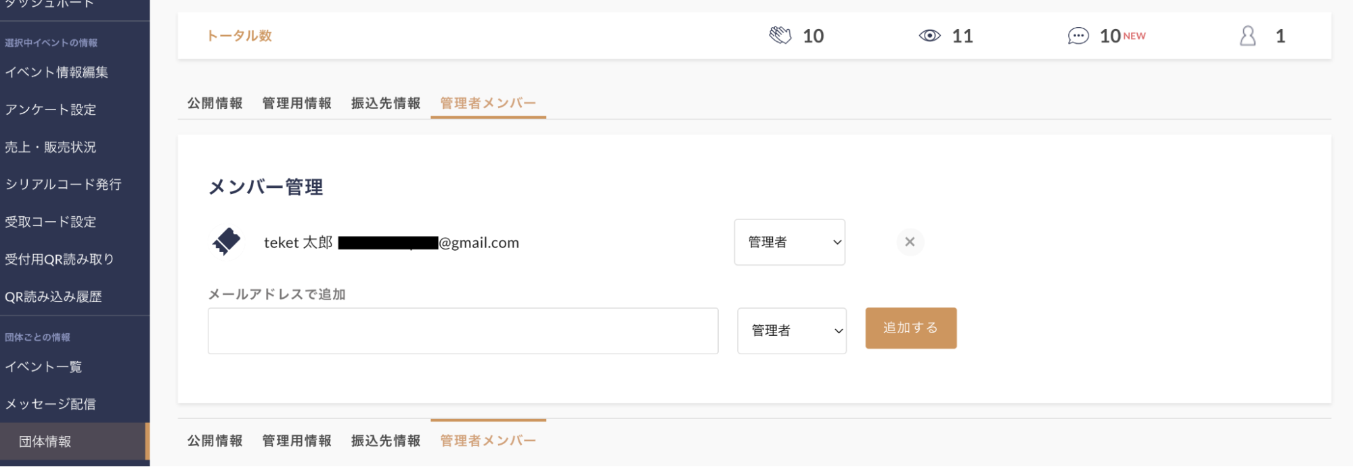
Task: Switch to top 振込先情報 tab
Action: pos(386,103)
